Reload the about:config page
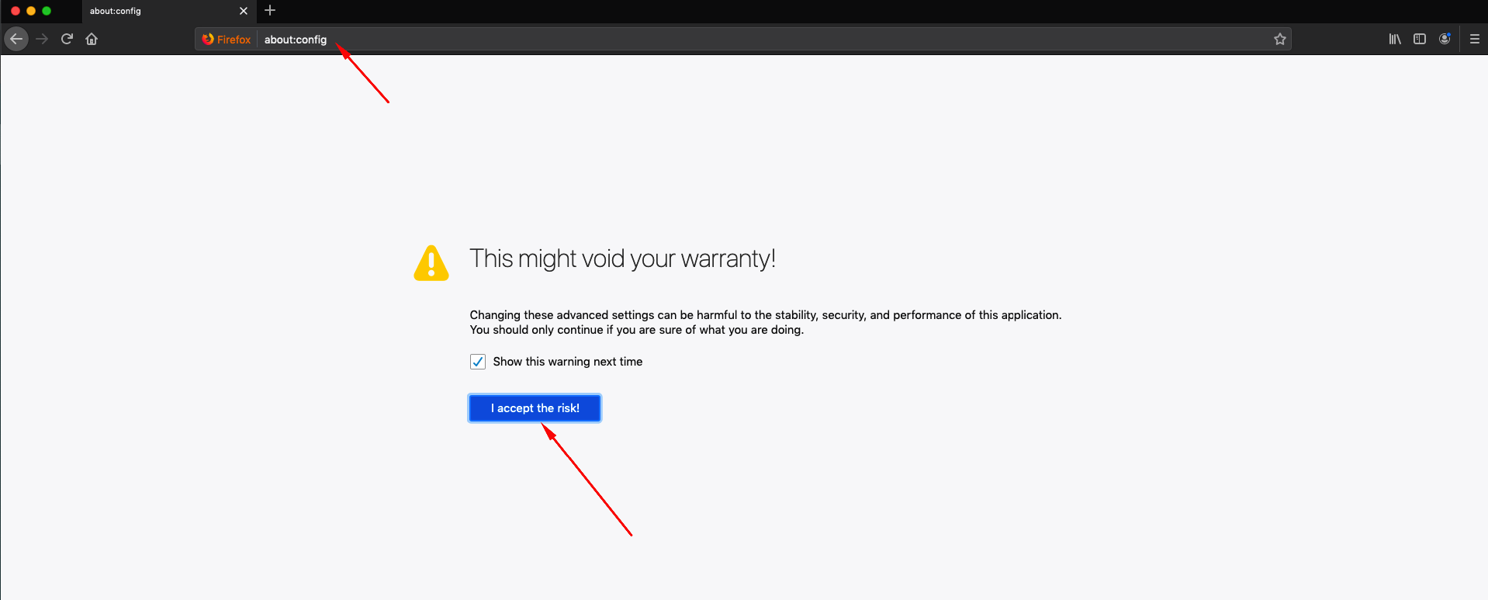1488x600 pixels. point(67,39)
